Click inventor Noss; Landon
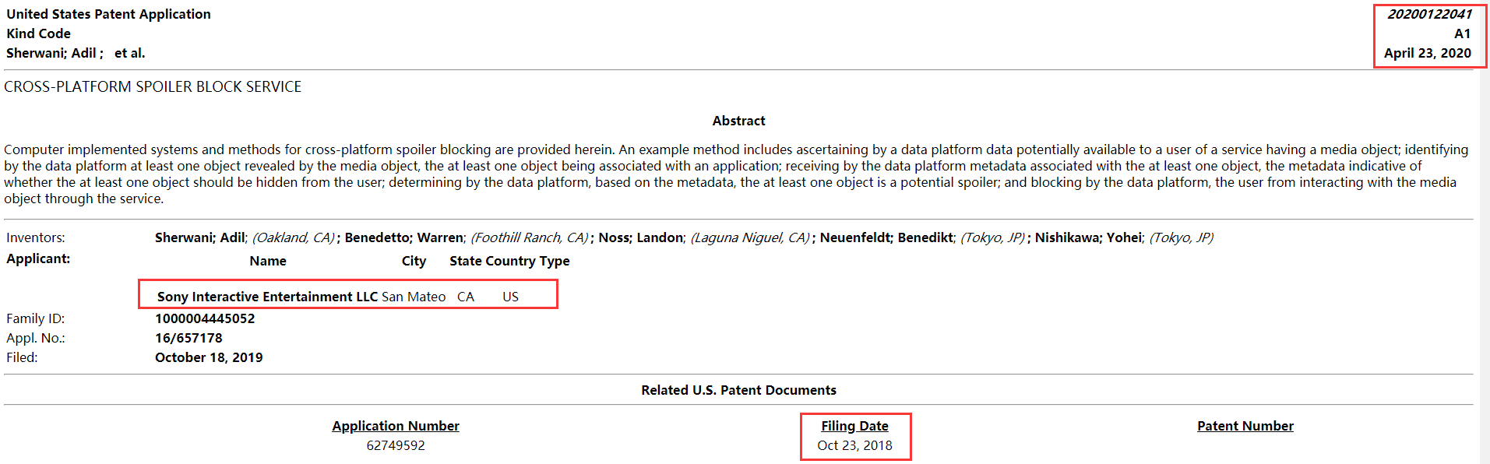This screenshot has height=464, width=1490. pos(640,237)
